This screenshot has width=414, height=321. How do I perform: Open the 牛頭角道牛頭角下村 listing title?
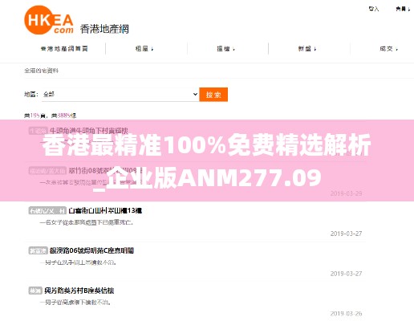click(x=89, y=131)
